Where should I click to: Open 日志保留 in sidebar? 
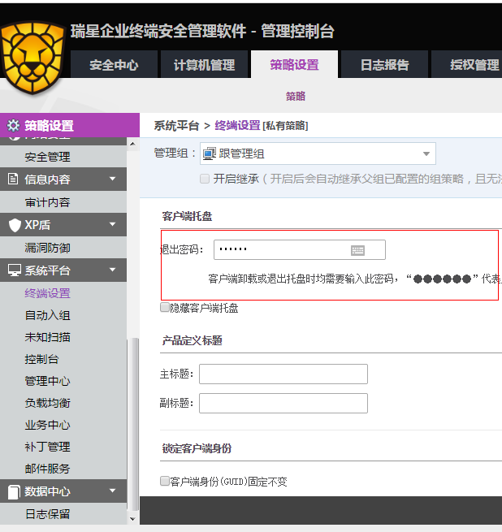(x=47, y=514)
